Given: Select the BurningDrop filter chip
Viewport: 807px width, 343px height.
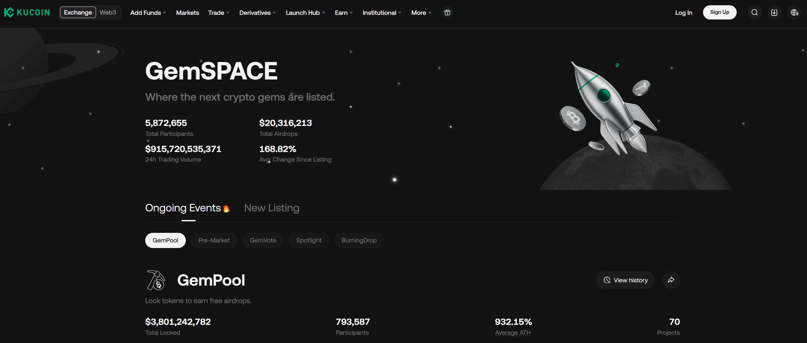Looking at the screenshot, I should (x=359, y=240).
